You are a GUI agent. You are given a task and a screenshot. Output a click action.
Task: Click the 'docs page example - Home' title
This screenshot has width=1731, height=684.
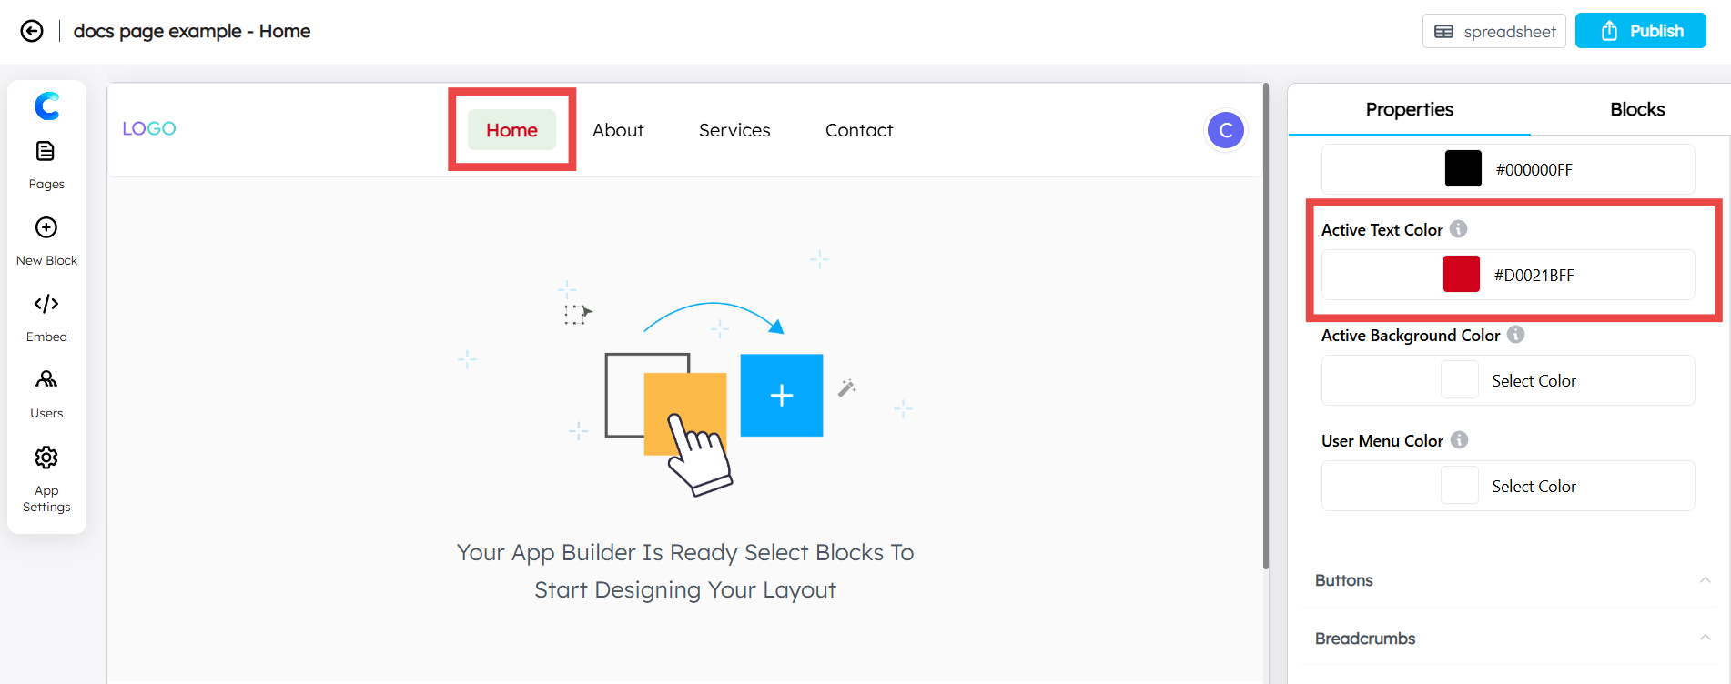coord(192,31)
